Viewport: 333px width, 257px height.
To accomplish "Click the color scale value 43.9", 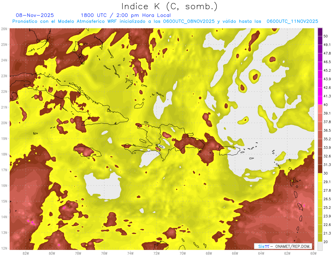I will coord(327,79).
